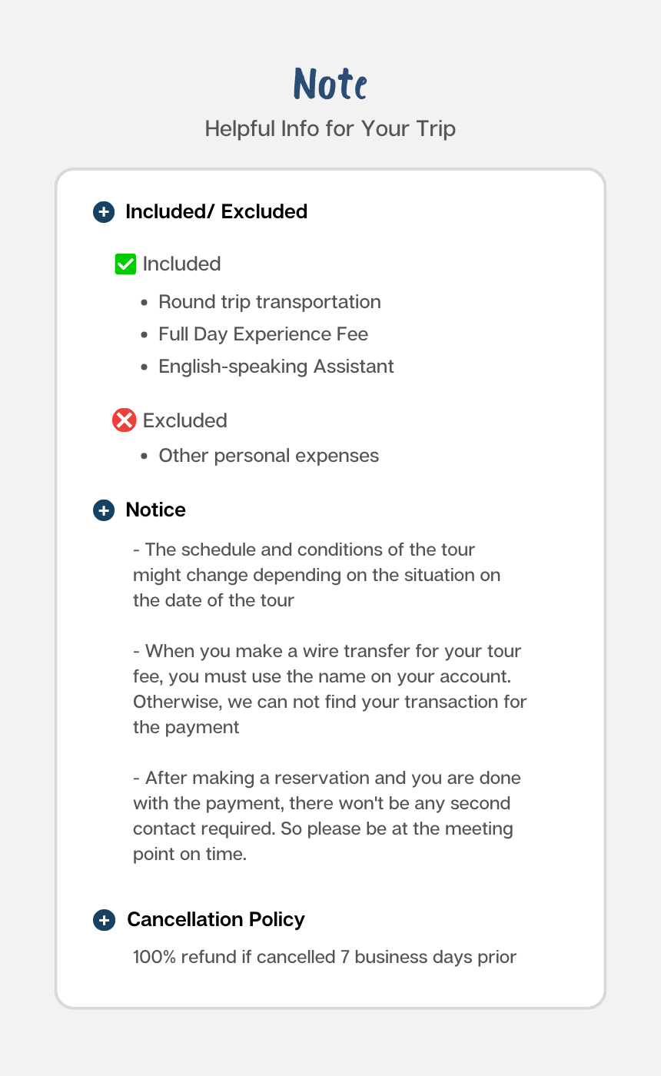This screenshot has height=1076, width=661.
Task: Click the plus icon next to Notice
Action: 104,510
